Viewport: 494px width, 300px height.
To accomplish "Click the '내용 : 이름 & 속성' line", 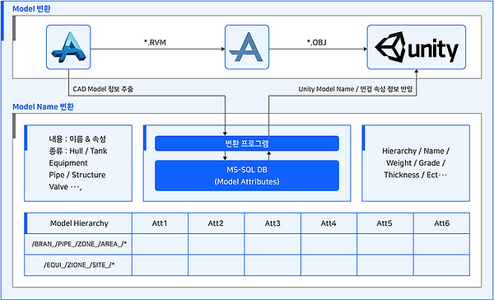I will click(77, 138).
